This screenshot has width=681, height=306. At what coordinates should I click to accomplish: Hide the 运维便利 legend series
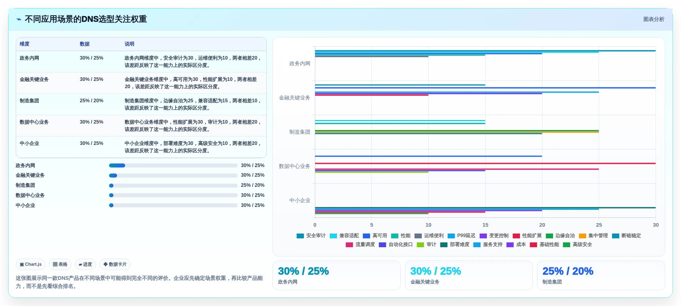(429, 236)
